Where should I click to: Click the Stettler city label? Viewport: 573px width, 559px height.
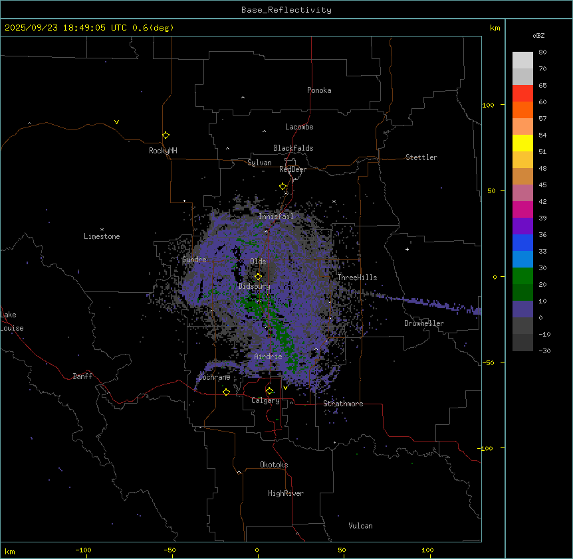click(421, 157)
